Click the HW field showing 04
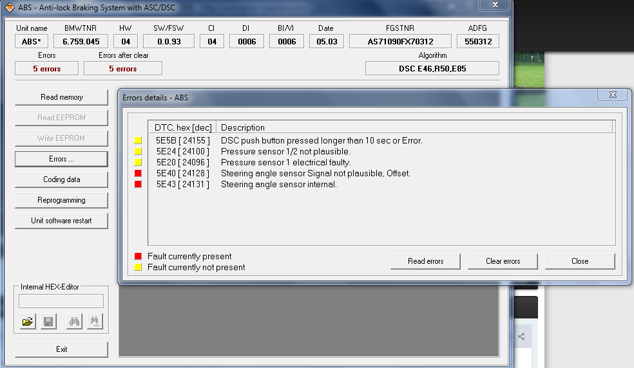Viewport: 634px width, 368px height. (126, 41)
